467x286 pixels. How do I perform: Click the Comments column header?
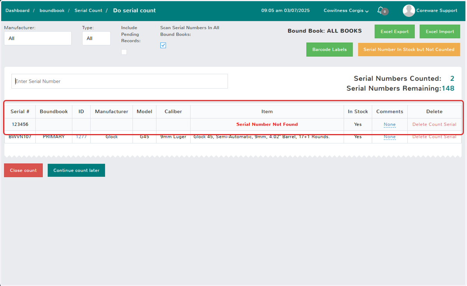(390, 112)
